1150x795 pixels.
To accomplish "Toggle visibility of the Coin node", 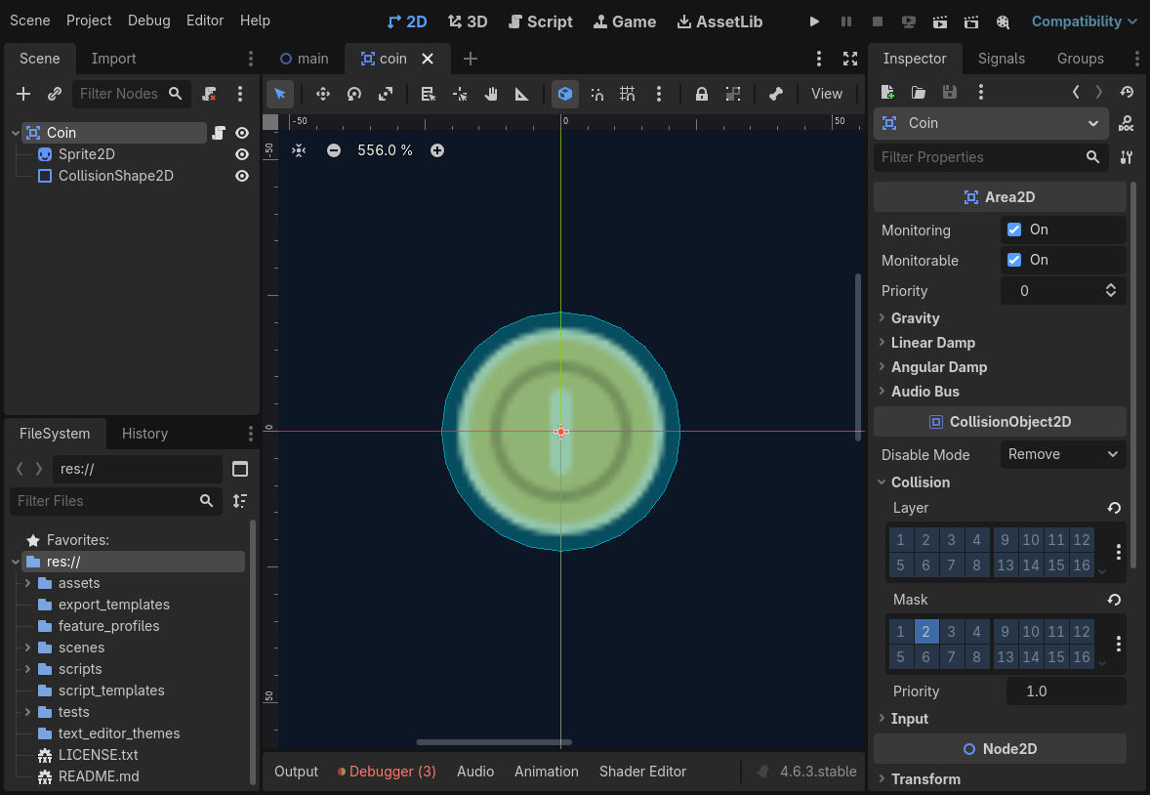I will click(x=242, y=133).
